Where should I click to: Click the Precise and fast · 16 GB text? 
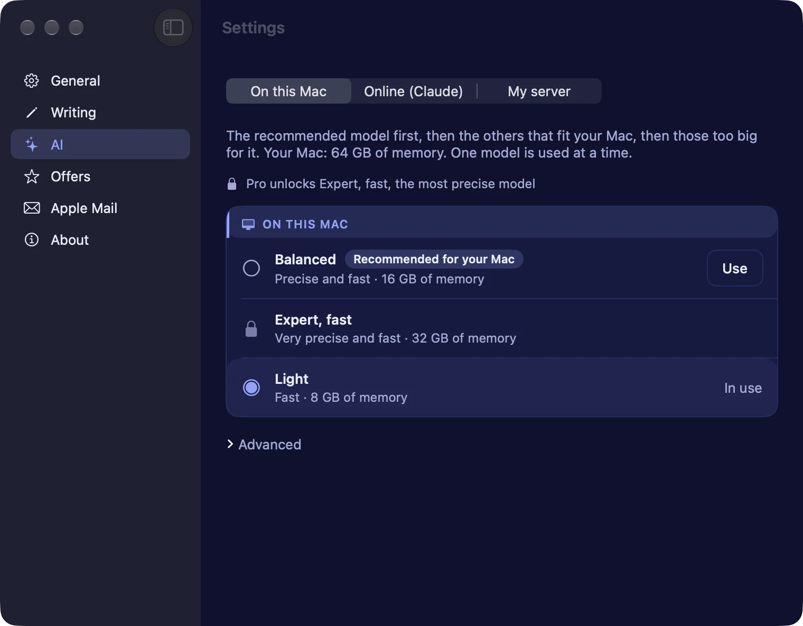[x=379, y=279]
